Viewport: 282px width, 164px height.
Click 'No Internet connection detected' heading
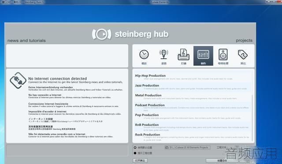57,78
